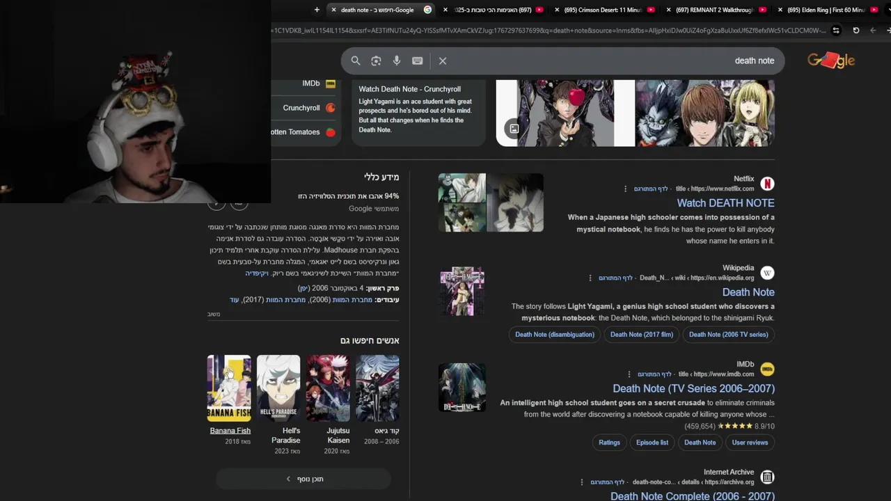
Task: Select the death note Google search tab
Action: pos(381,10)
